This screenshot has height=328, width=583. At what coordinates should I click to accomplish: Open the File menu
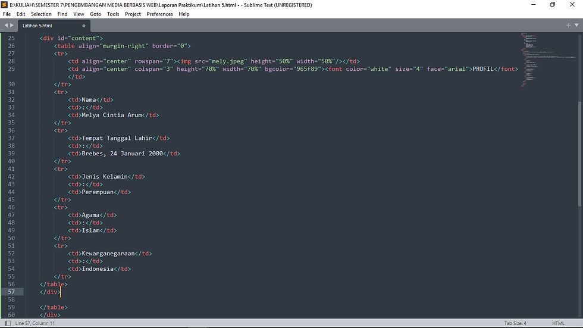point(7,14)
